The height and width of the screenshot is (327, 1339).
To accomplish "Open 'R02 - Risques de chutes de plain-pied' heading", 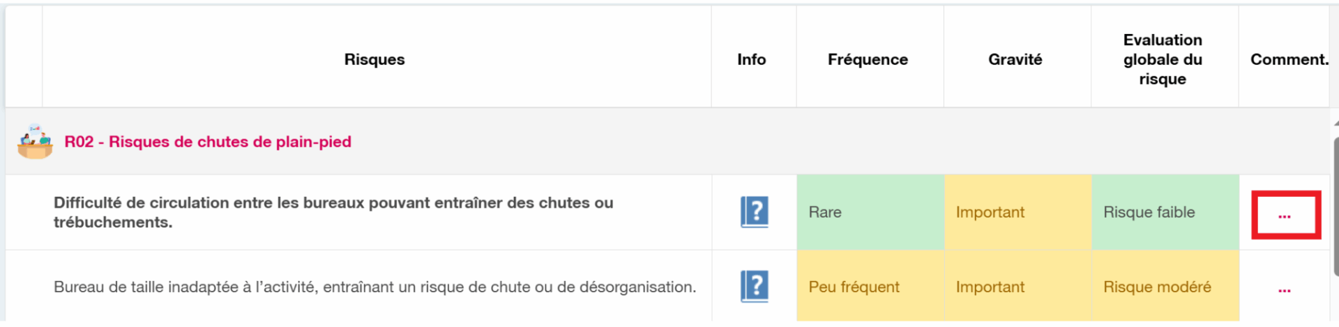I will (x=208, y=142).
